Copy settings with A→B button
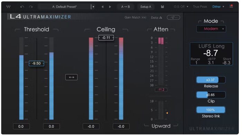242x137 pixels. click(x=125, y=7)
